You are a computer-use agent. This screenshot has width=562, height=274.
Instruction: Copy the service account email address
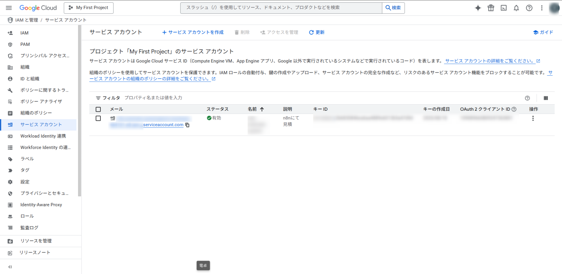(188, 125)
